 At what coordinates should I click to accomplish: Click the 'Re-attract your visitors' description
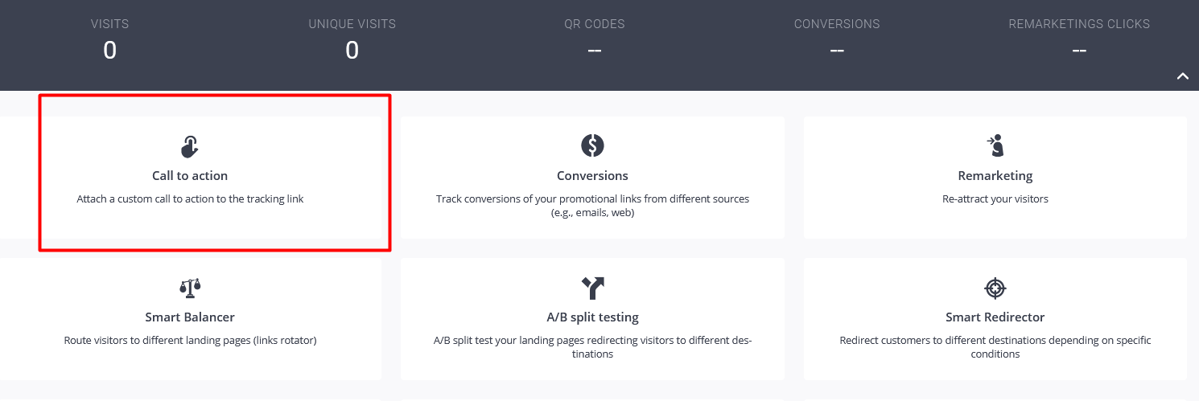click(995, 198)
